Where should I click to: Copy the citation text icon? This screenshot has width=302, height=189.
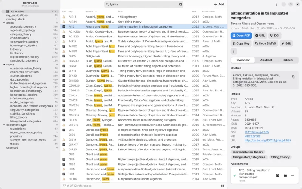[x=293, y=77]
